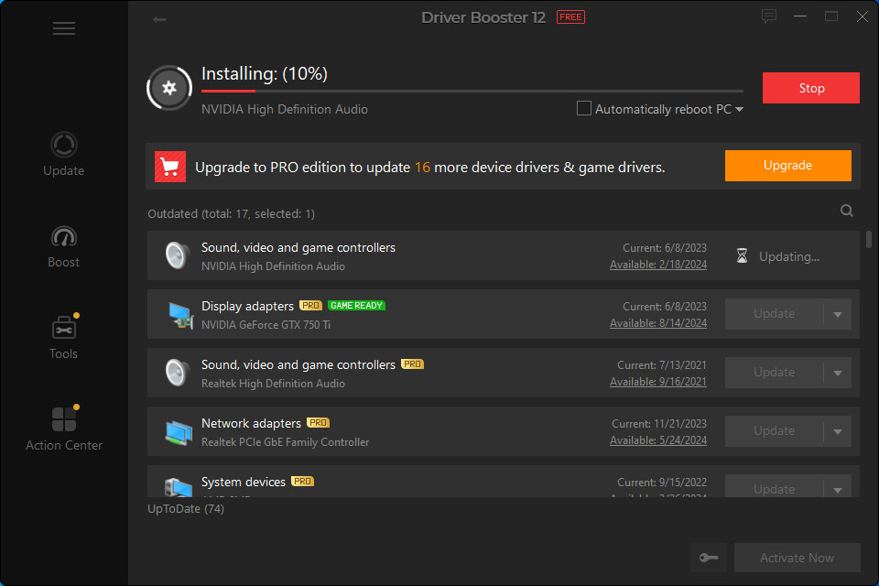Viewport: 879px width, 586px height.
Task: Click PRO badge next to Network adapters
Action: 319,423
